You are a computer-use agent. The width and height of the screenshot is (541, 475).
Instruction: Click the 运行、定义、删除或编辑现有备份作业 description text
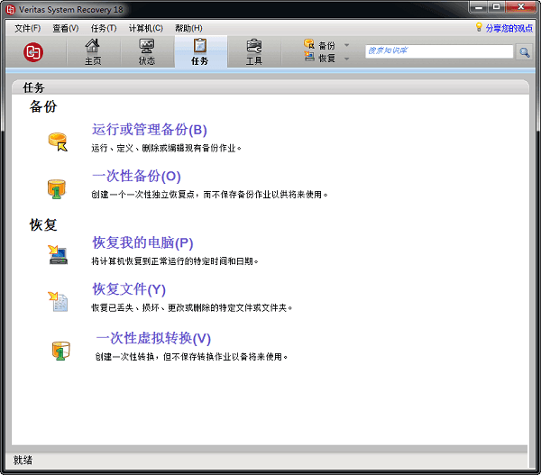pyautogui.click(x=166, y=149)
